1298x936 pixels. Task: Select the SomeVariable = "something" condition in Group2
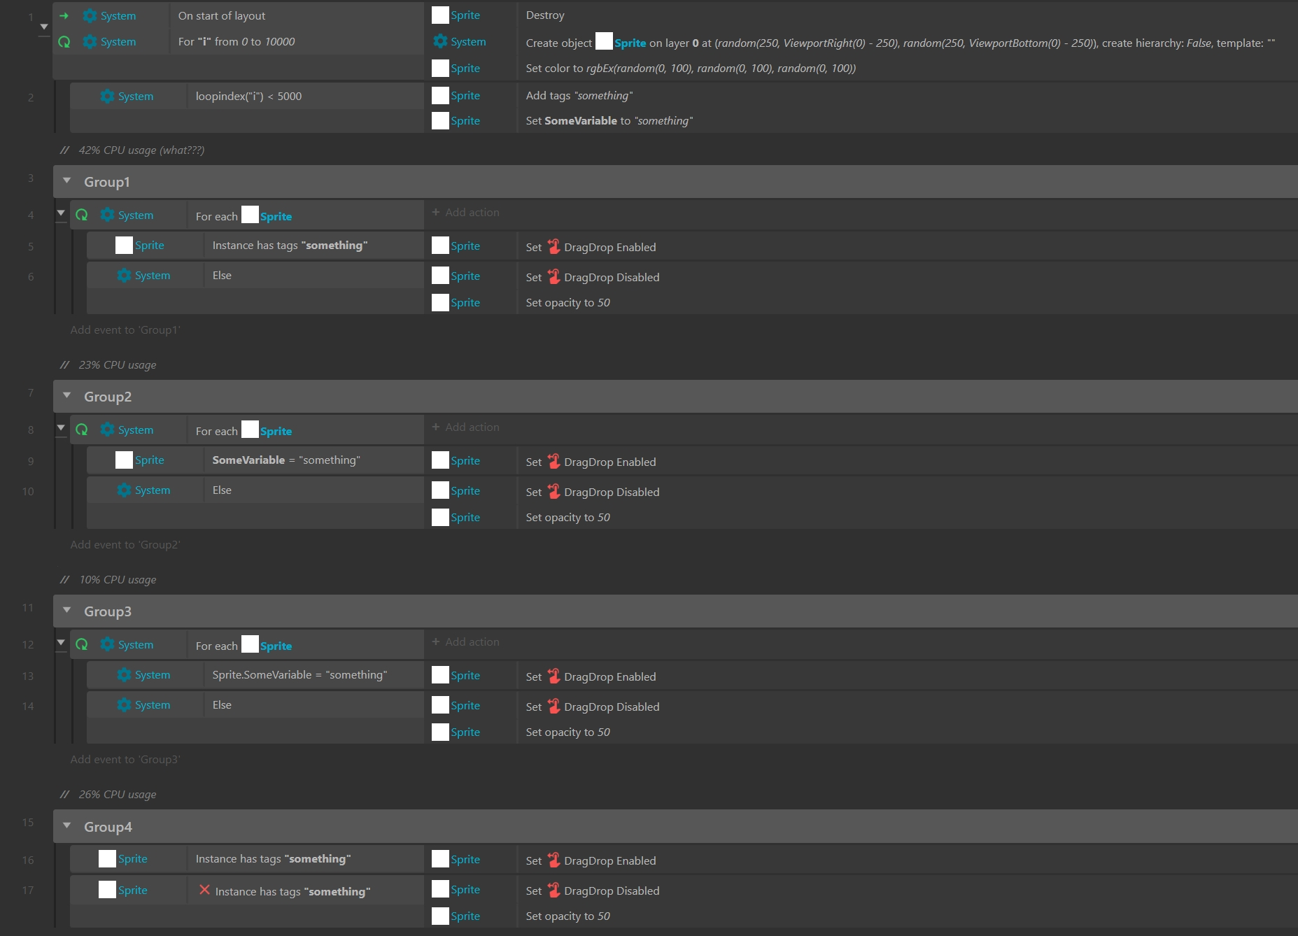[x=286, y=460]
